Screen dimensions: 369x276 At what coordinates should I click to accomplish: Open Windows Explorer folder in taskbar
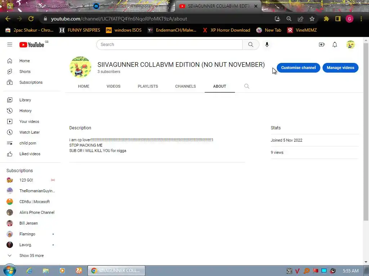pyautogui.click(x=46, y=271)
